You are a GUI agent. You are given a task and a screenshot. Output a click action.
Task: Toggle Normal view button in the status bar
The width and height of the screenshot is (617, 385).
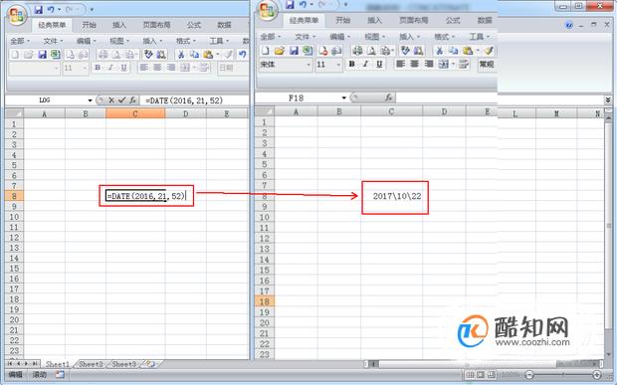pyautogui.click(x=470, y=374)
